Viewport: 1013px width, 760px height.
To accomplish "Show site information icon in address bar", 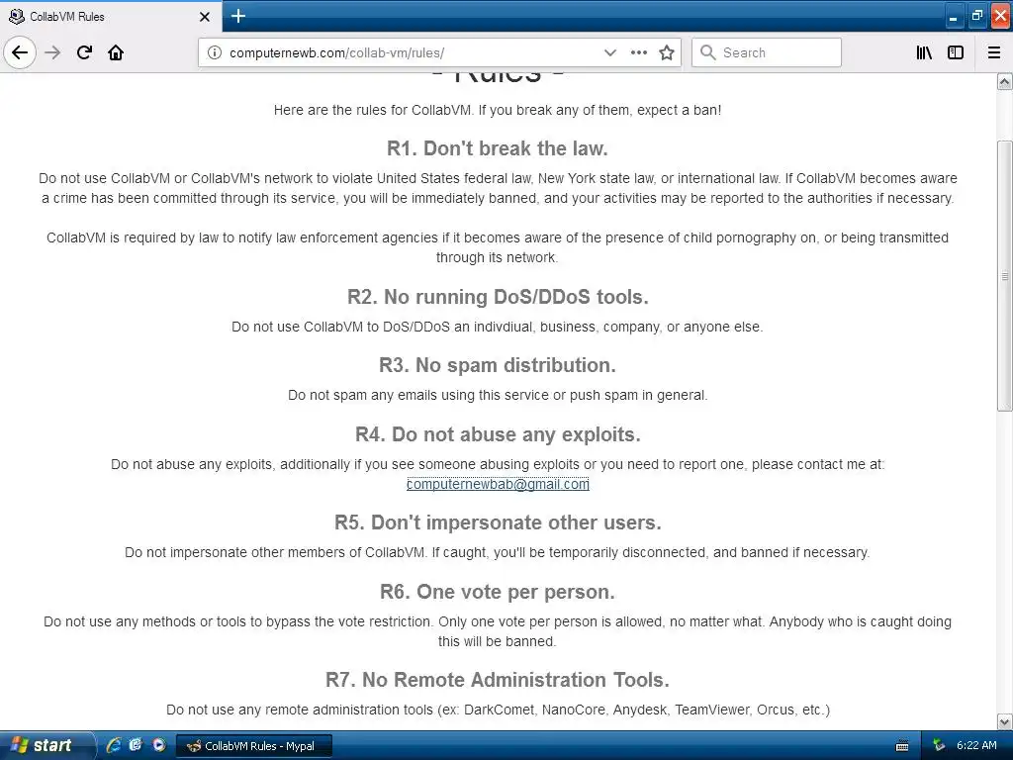I will pyautogui.click(x=214, y=52).
